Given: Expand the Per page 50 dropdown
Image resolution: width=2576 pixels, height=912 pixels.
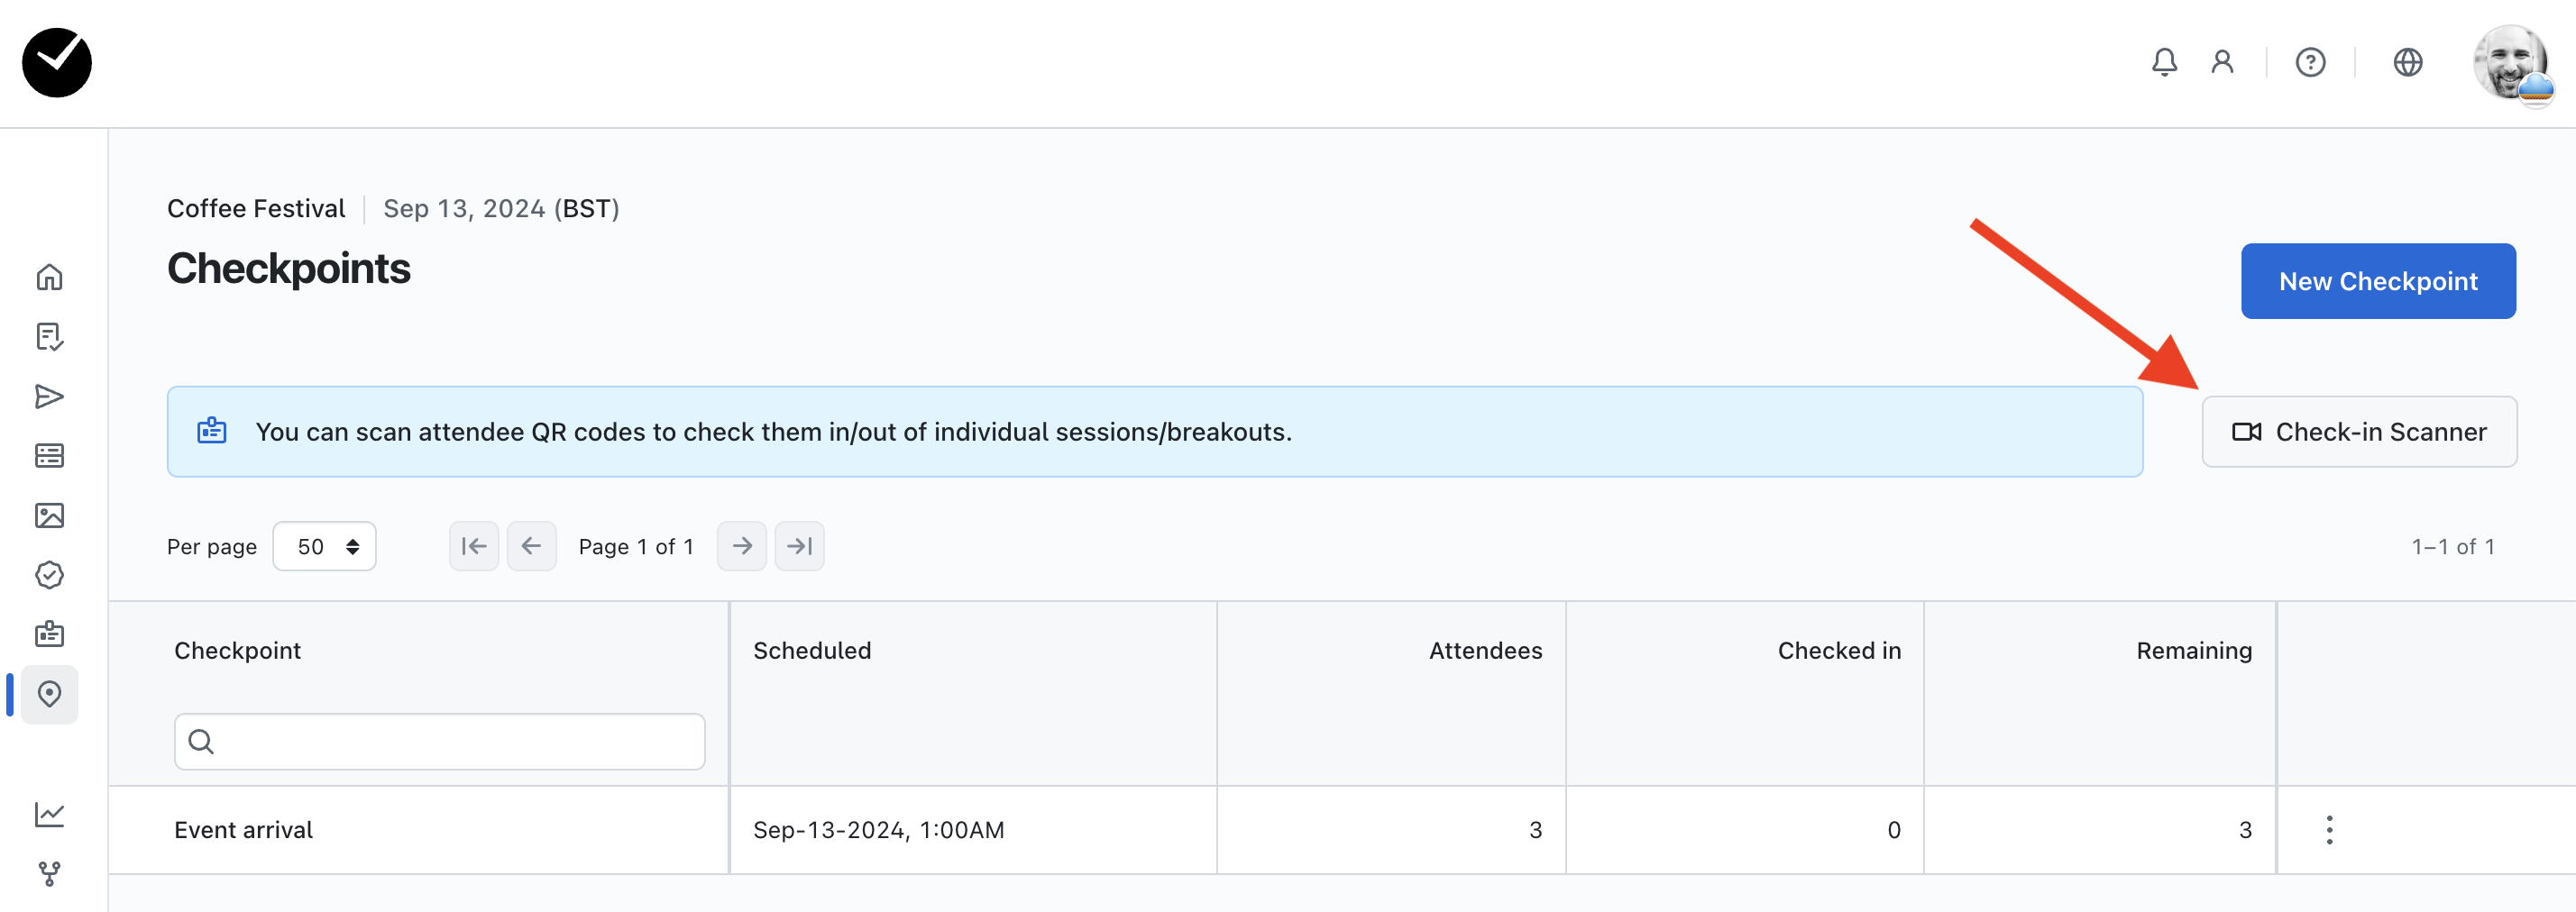Looking at the screenshot, I should [325, 546].
